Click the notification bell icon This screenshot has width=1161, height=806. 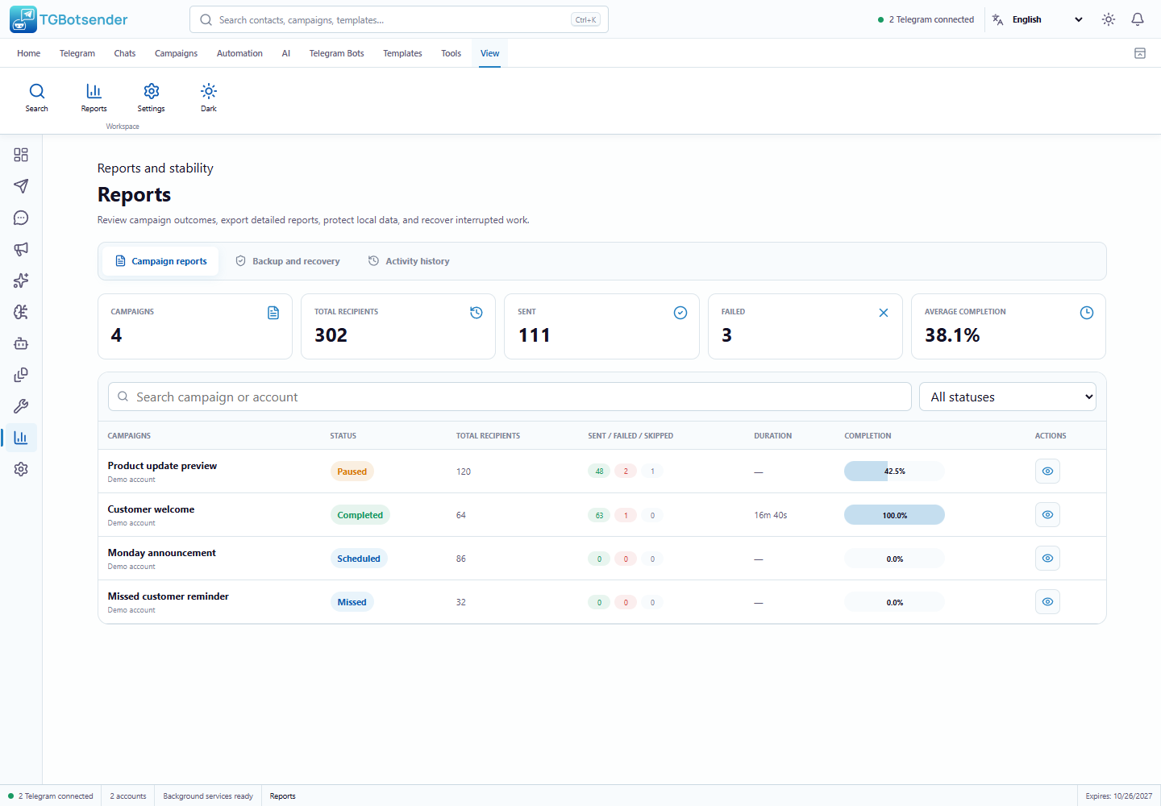[1138, 19]
